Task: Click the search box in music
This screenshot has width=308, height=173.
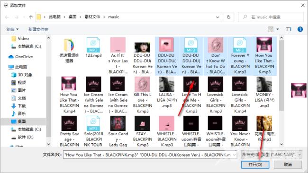Action: [x=271, y=17]
